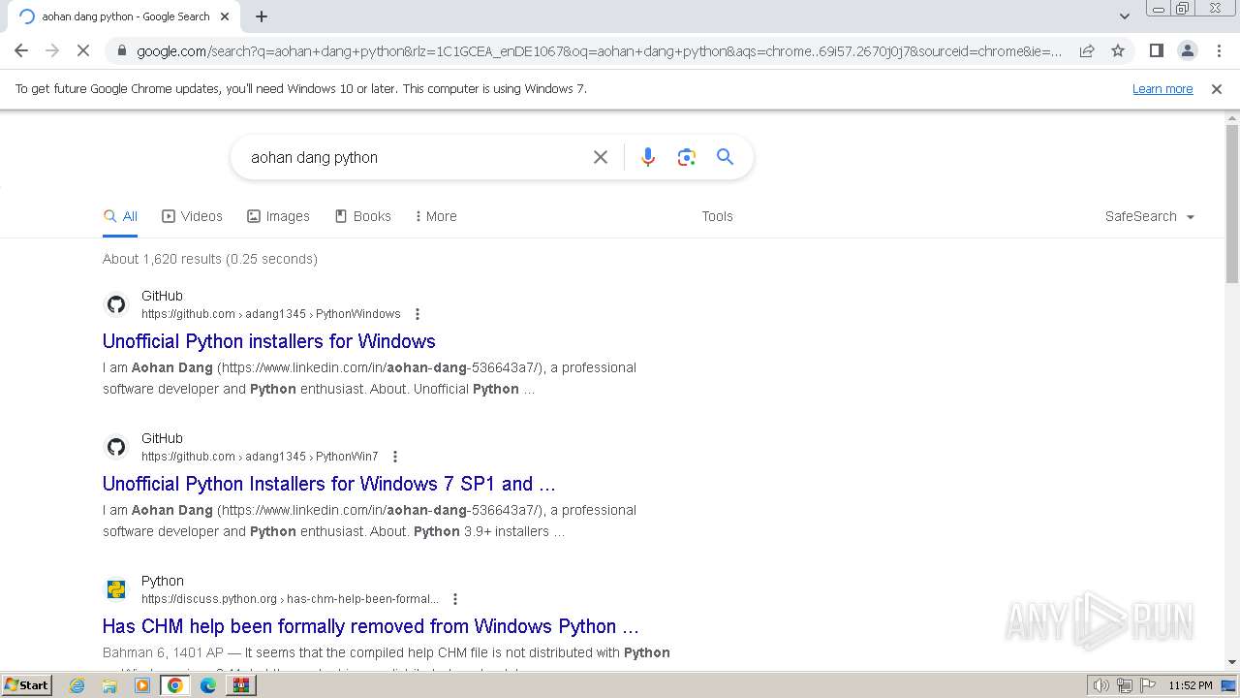Switch to the Images tab
Screen dimensions: 1240x698
[x=278, y=216]
